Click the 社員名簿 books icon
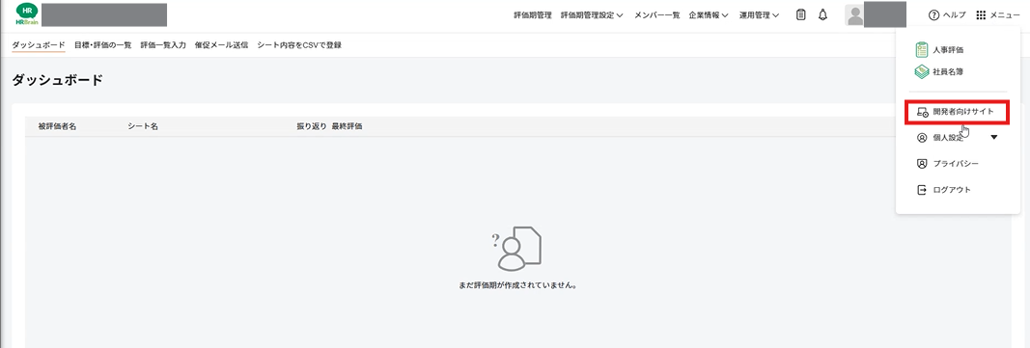Image resolution: width=1030 pixels, height=348 pixels. point(922,71)
